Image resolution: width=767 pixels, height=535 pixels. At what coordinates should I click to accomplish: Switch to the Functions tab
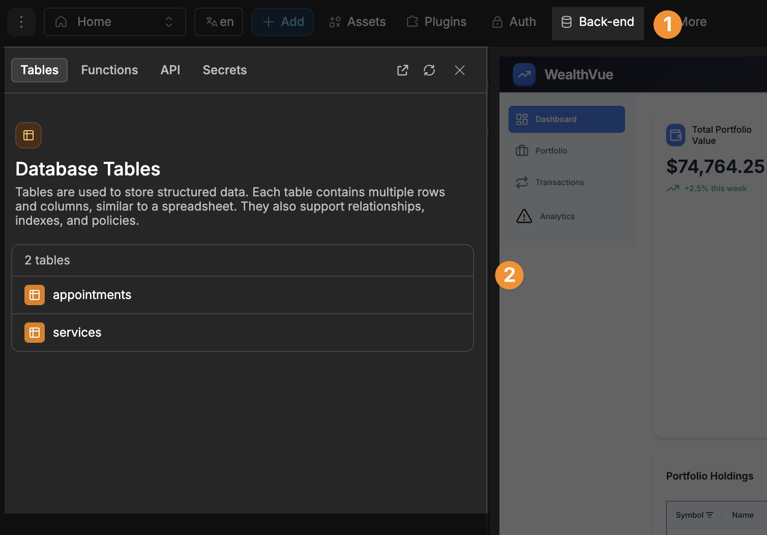[x=109, y=70]
